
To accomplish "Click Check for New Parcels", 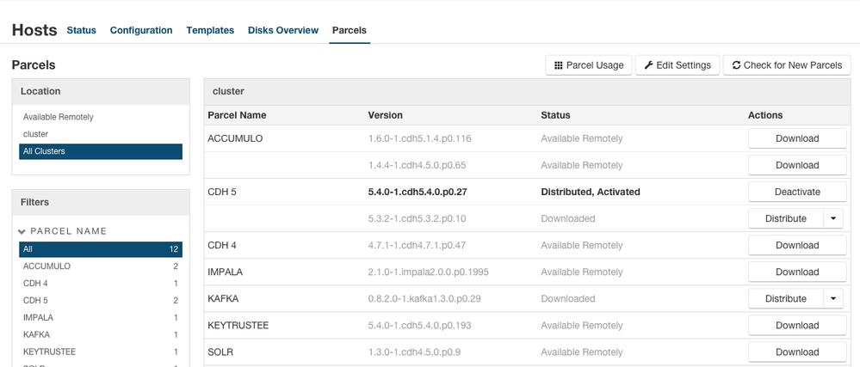I will (x=787, y=65).
